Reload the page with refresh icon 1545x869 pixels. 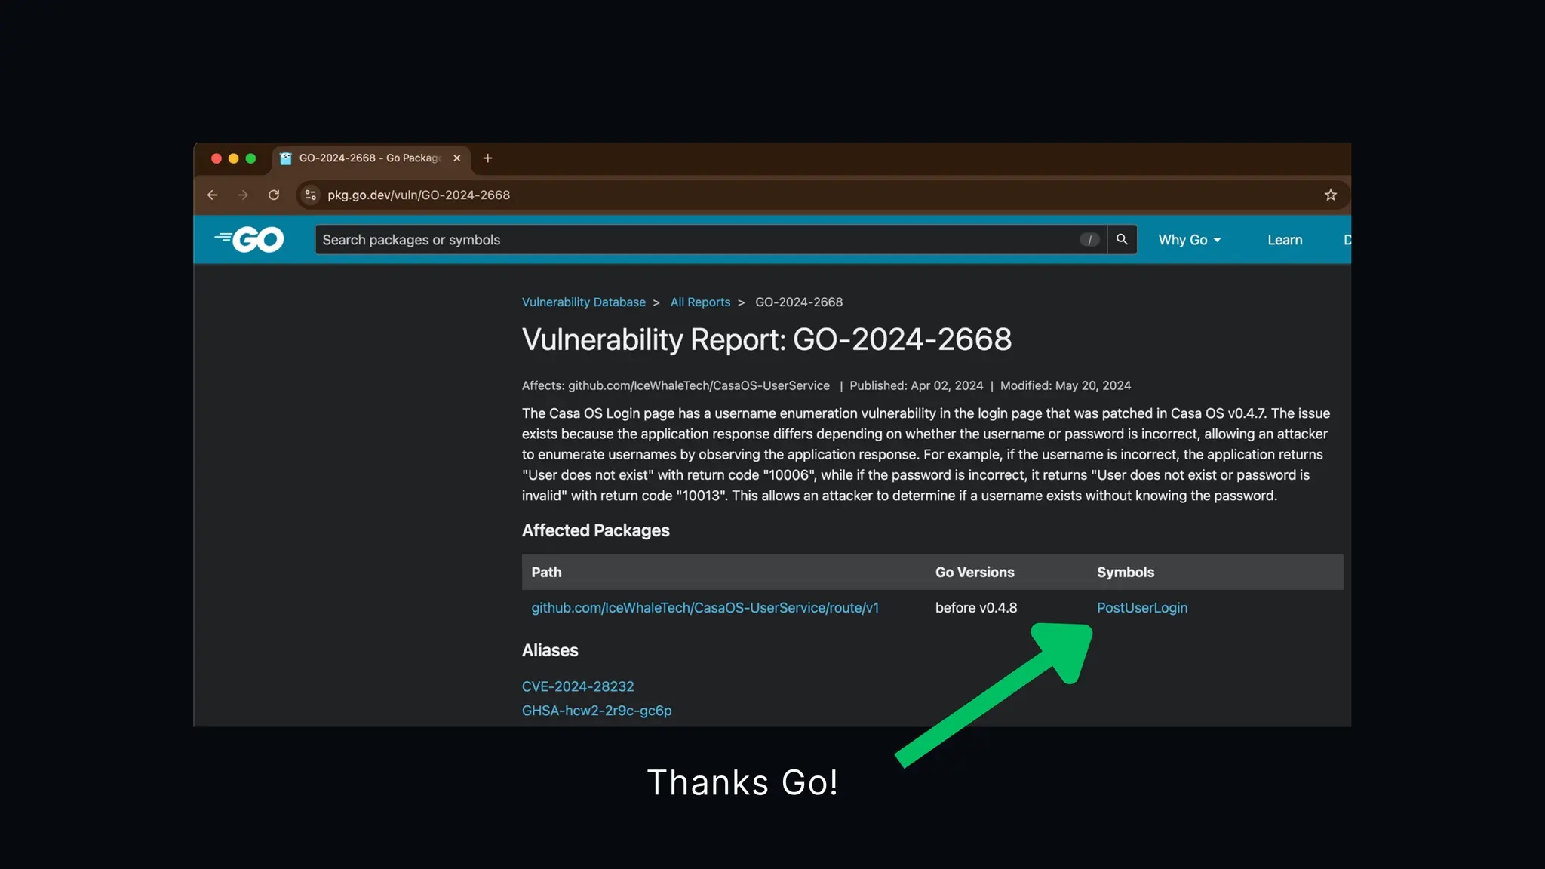274,195
